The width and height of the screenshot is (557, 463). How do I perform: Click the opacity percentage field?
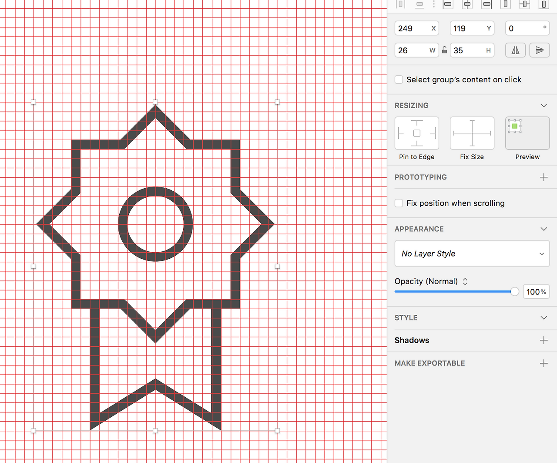[536, 292]
